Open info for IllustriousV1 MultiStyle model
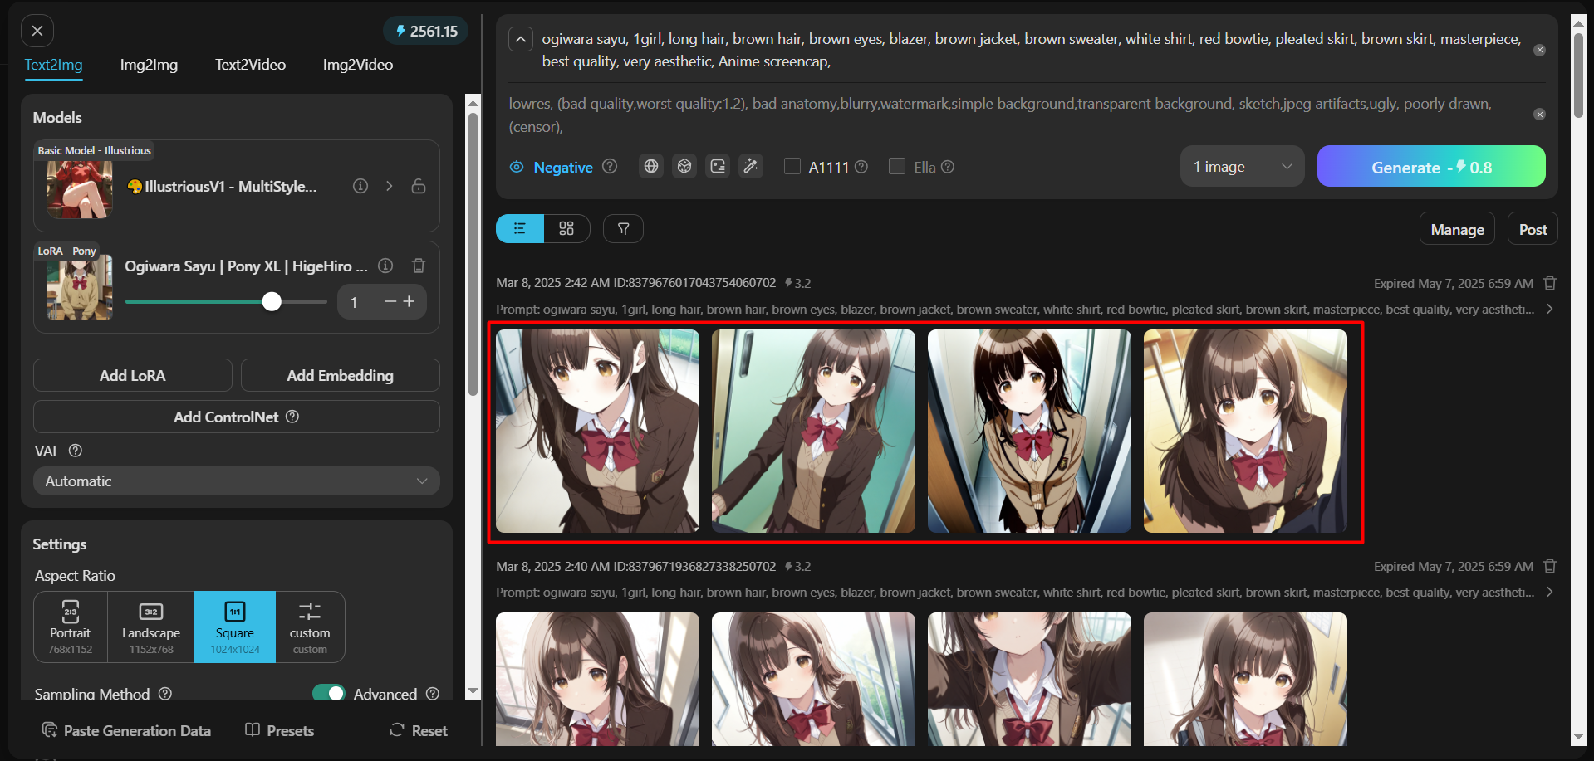This screenshot has height=761, width=1594. click(360, 186)
